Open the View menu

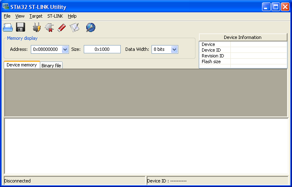click(x=20, y=16)
